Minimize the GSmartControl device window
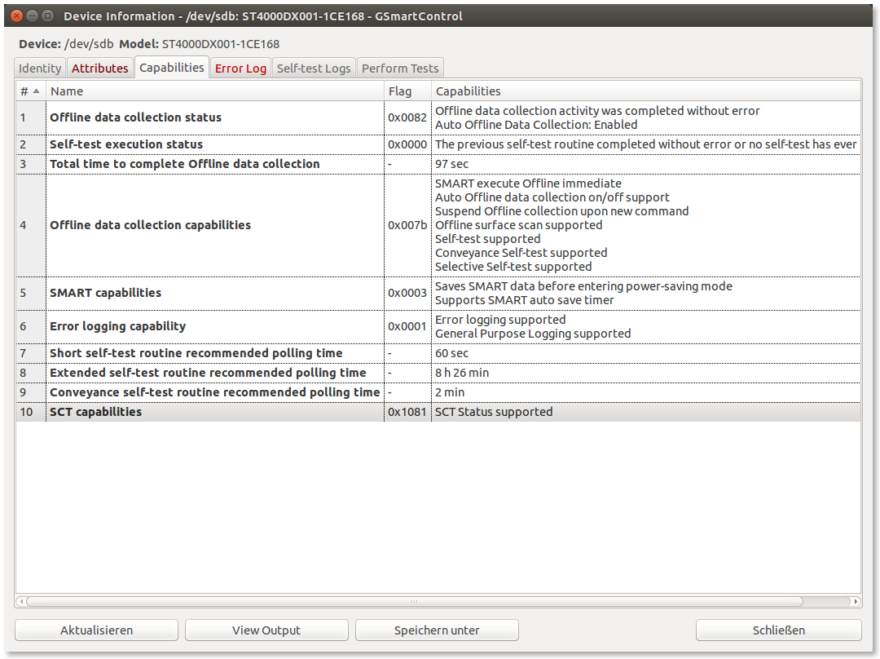880x659 pixels. pyautogui.click(x=33, y=15)
